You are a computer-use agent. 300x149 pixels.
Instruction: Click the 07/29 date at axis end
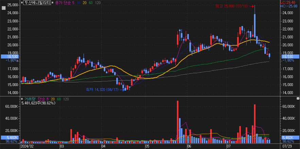(x=286, y=146)
